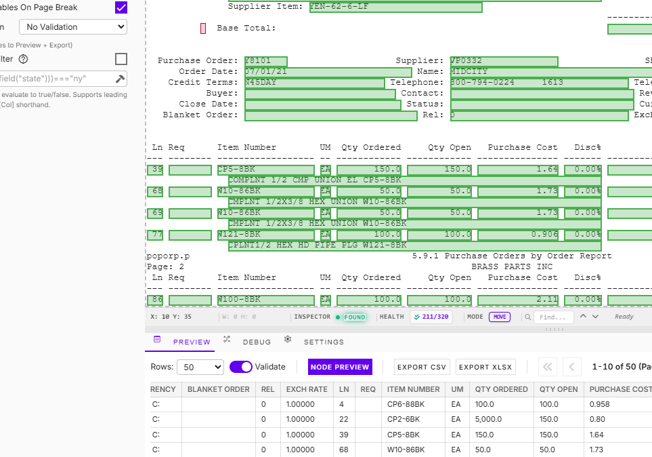Screen dimensions: 652x457
Task: Select item number CP5-8BK box in document
Action: pyautogui.click(x=265, y=170)
